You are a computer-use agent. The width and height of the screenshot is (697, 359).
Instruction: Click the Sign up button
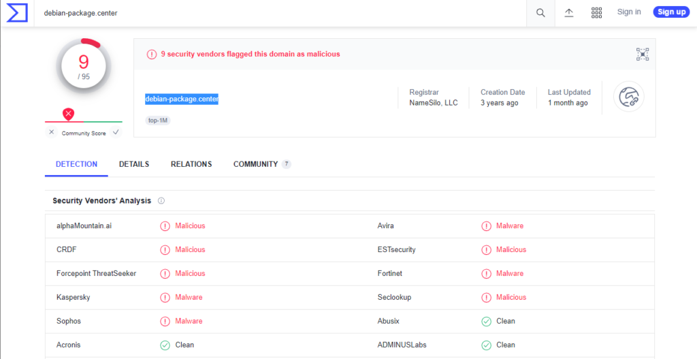point(671,12)
